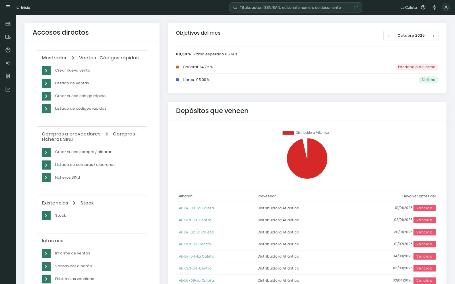
Task: Click arrow icon beside Crear nueva venta
Action: click(46, 70)
